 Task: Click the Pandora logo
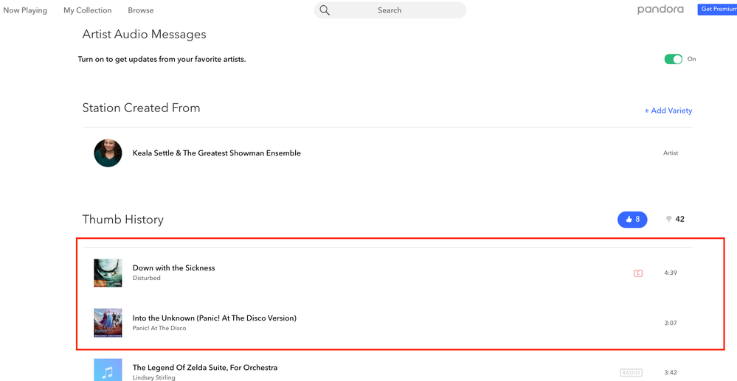[x=660, y=10]
